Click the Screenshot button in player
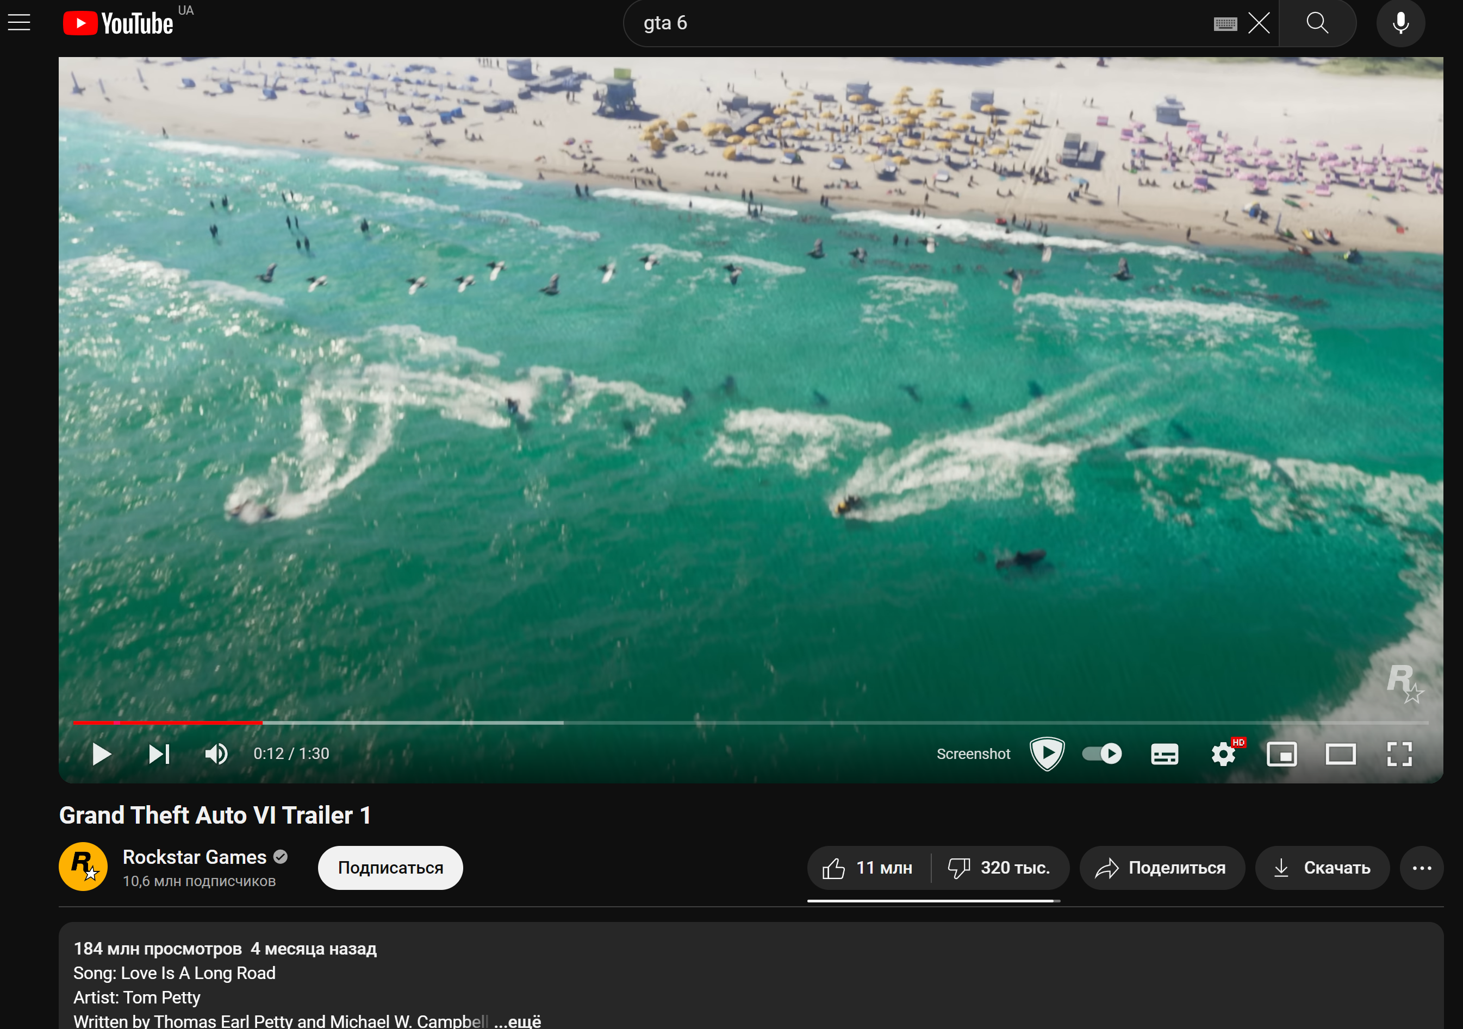The width and height of the screenshot is (1463, 1029). 973,754
